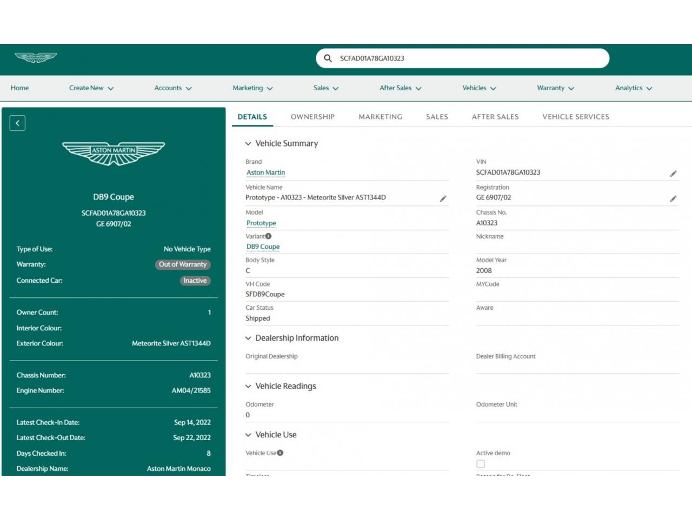This screenshot has width=692, height=519.
Task: Edit the Vehicle Name pencil icon
Action: pyautogui.click(x=443, y=198)
